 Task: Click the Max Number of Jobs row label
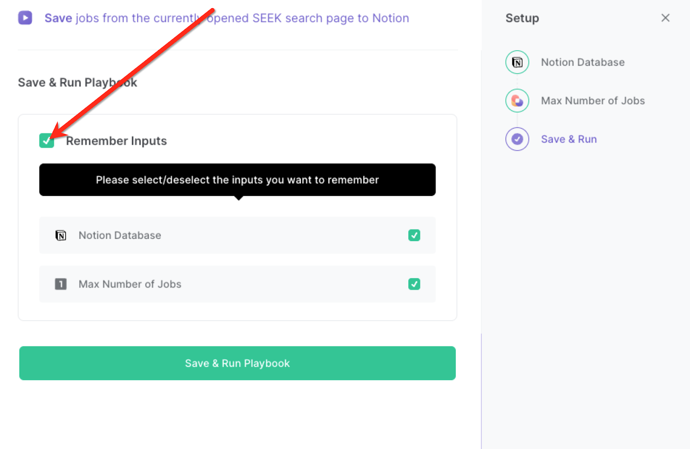tap(130, 284)
